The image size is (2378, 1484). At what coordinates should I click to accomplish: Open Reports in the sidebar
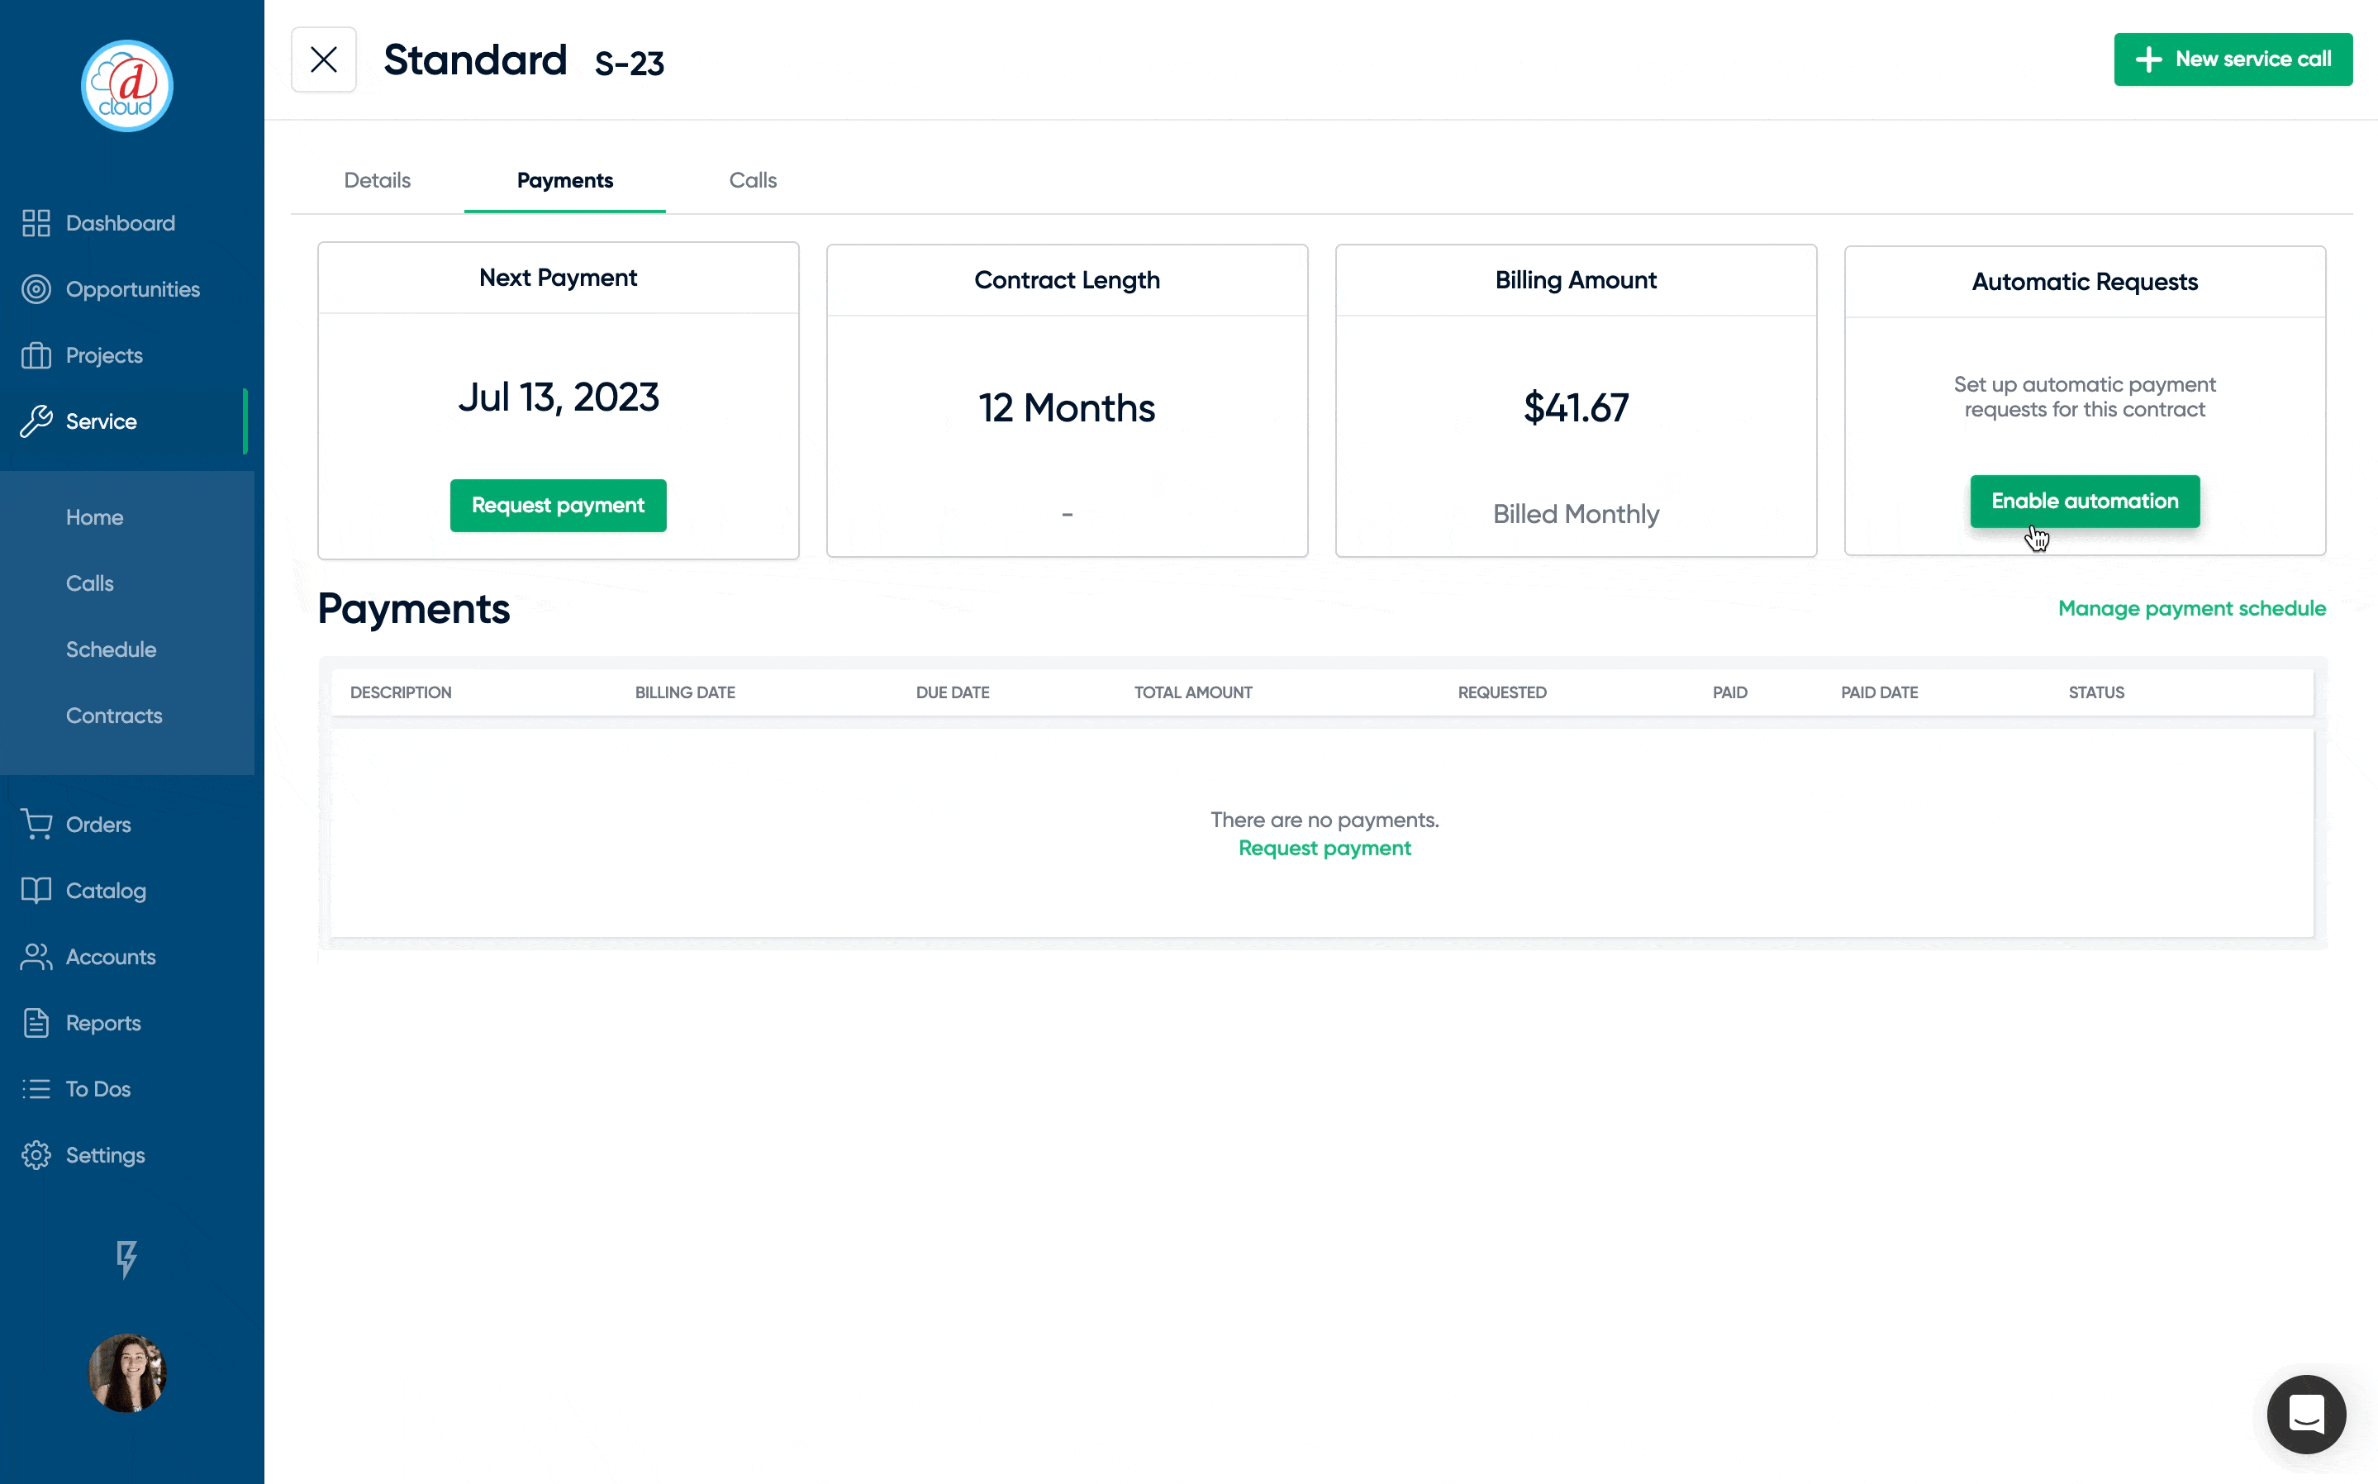tap(103, 1023)
